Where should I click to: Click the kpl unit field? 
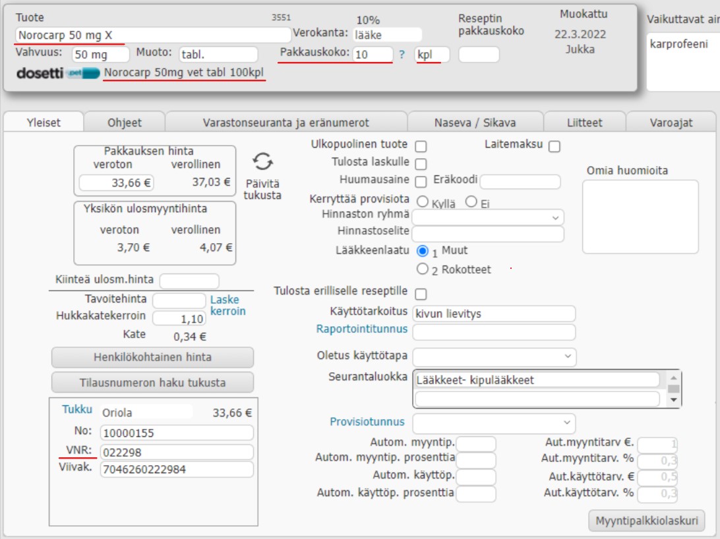click(x=432, y=55)
